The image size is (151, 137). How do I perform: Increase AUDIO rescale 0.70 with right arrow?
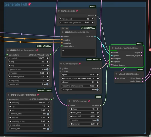click(x=48, y=118)
